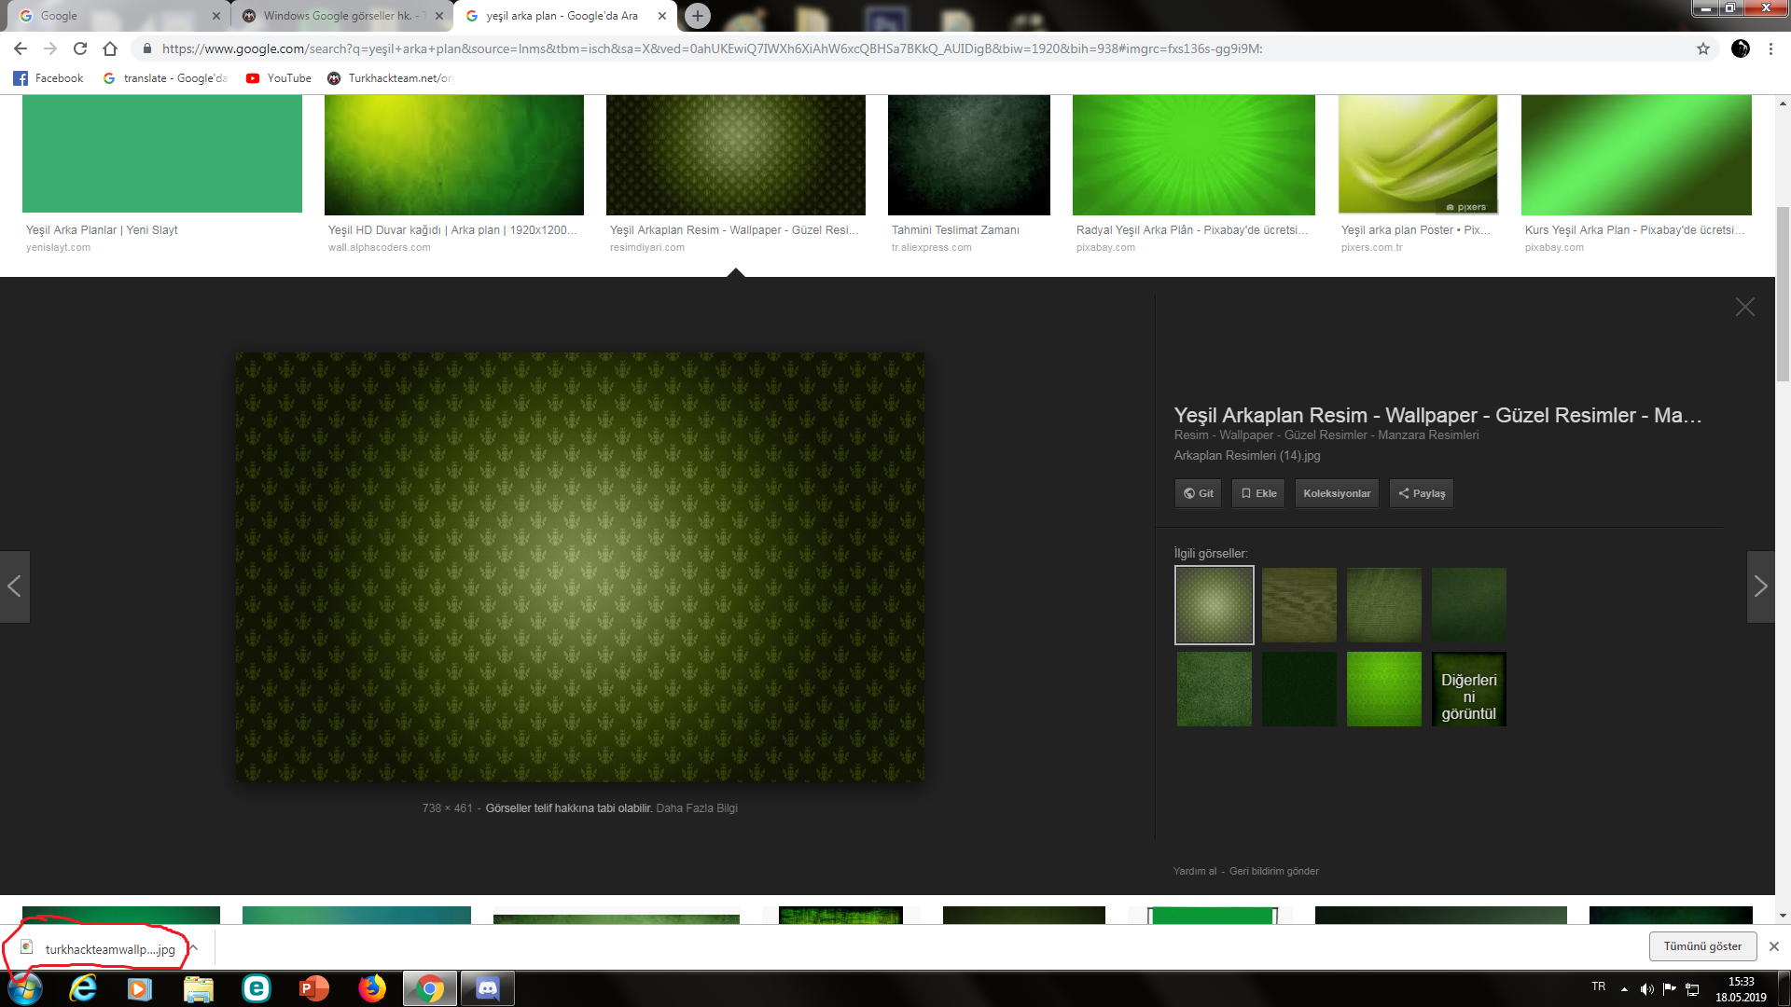1791x1007 pixels.
Task: Click the large green wallpaper preview image
Action: [x=580, y=567]
